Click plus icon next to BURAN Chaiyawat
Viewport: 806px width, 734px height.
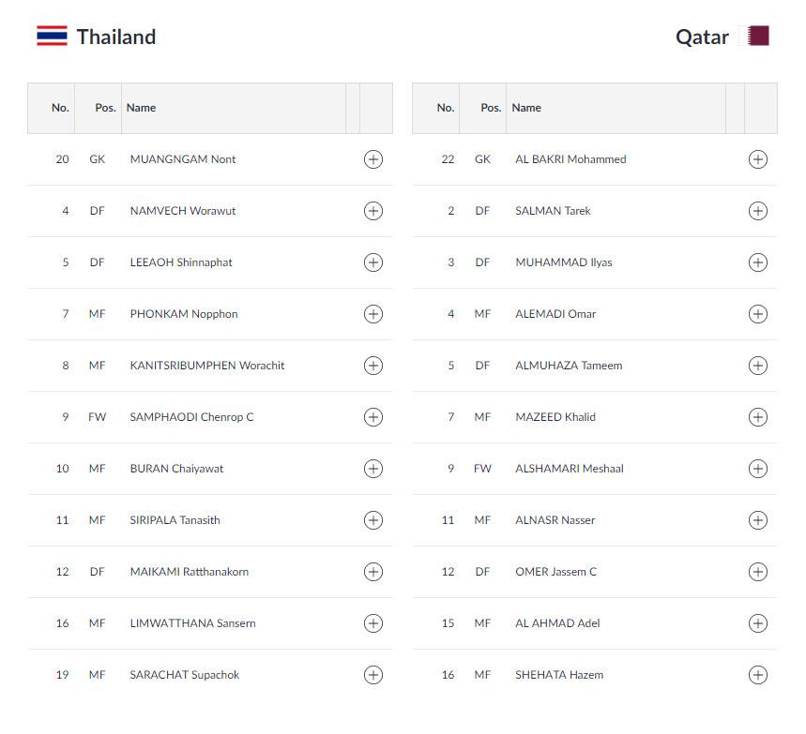(x=373, y=469)
